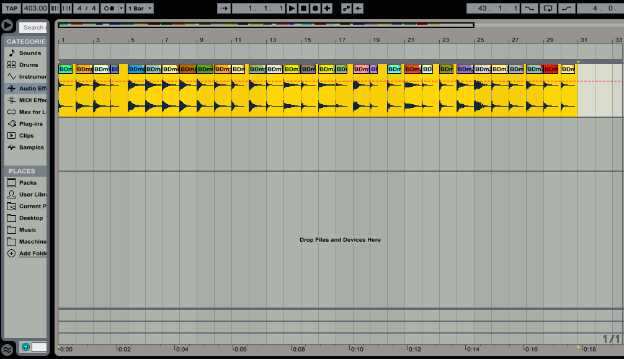Screen dimensions: 624x359
Task: Click the Punch-In switch icon
Action: click(x=528, y=8)
